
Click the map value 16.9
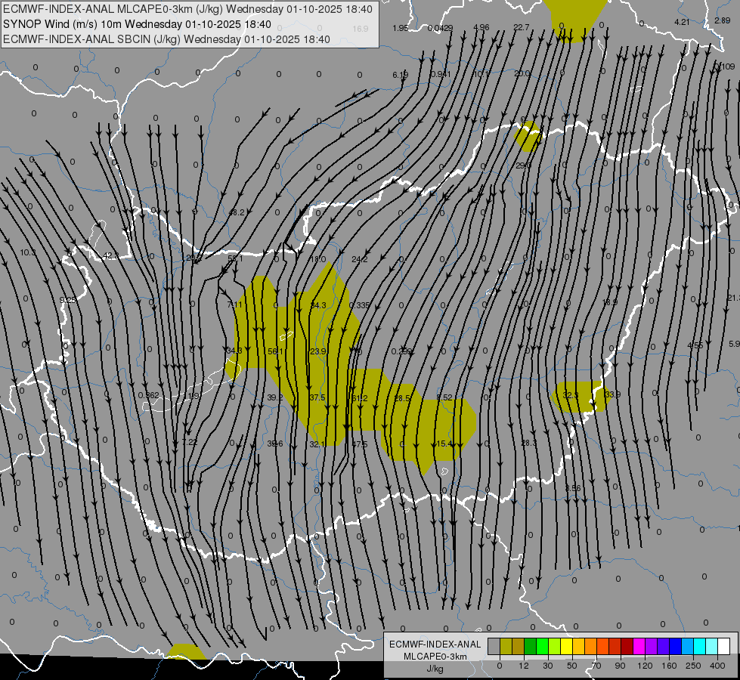click(x=360, y=29)
